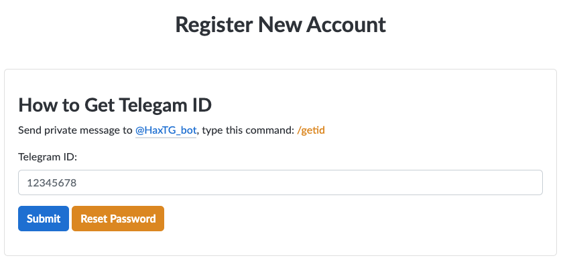Click the blue Submit button

tap(44, 219)
